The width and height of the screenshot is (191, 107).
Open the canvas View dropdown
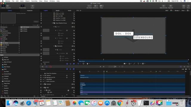183,11
